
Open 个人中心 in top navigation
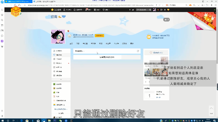click(x=68, y=10)
